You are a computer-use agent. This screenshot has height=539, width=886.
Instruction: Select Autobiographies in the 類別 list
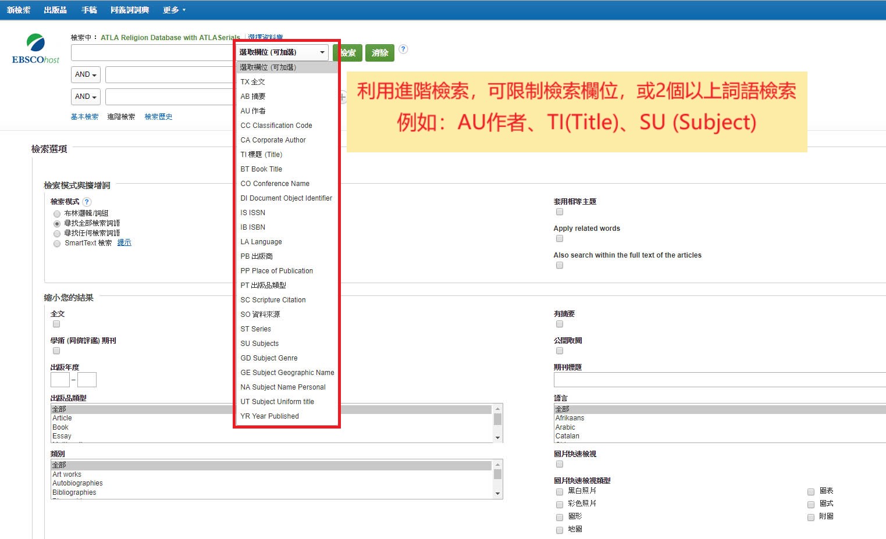click(272, 483)
